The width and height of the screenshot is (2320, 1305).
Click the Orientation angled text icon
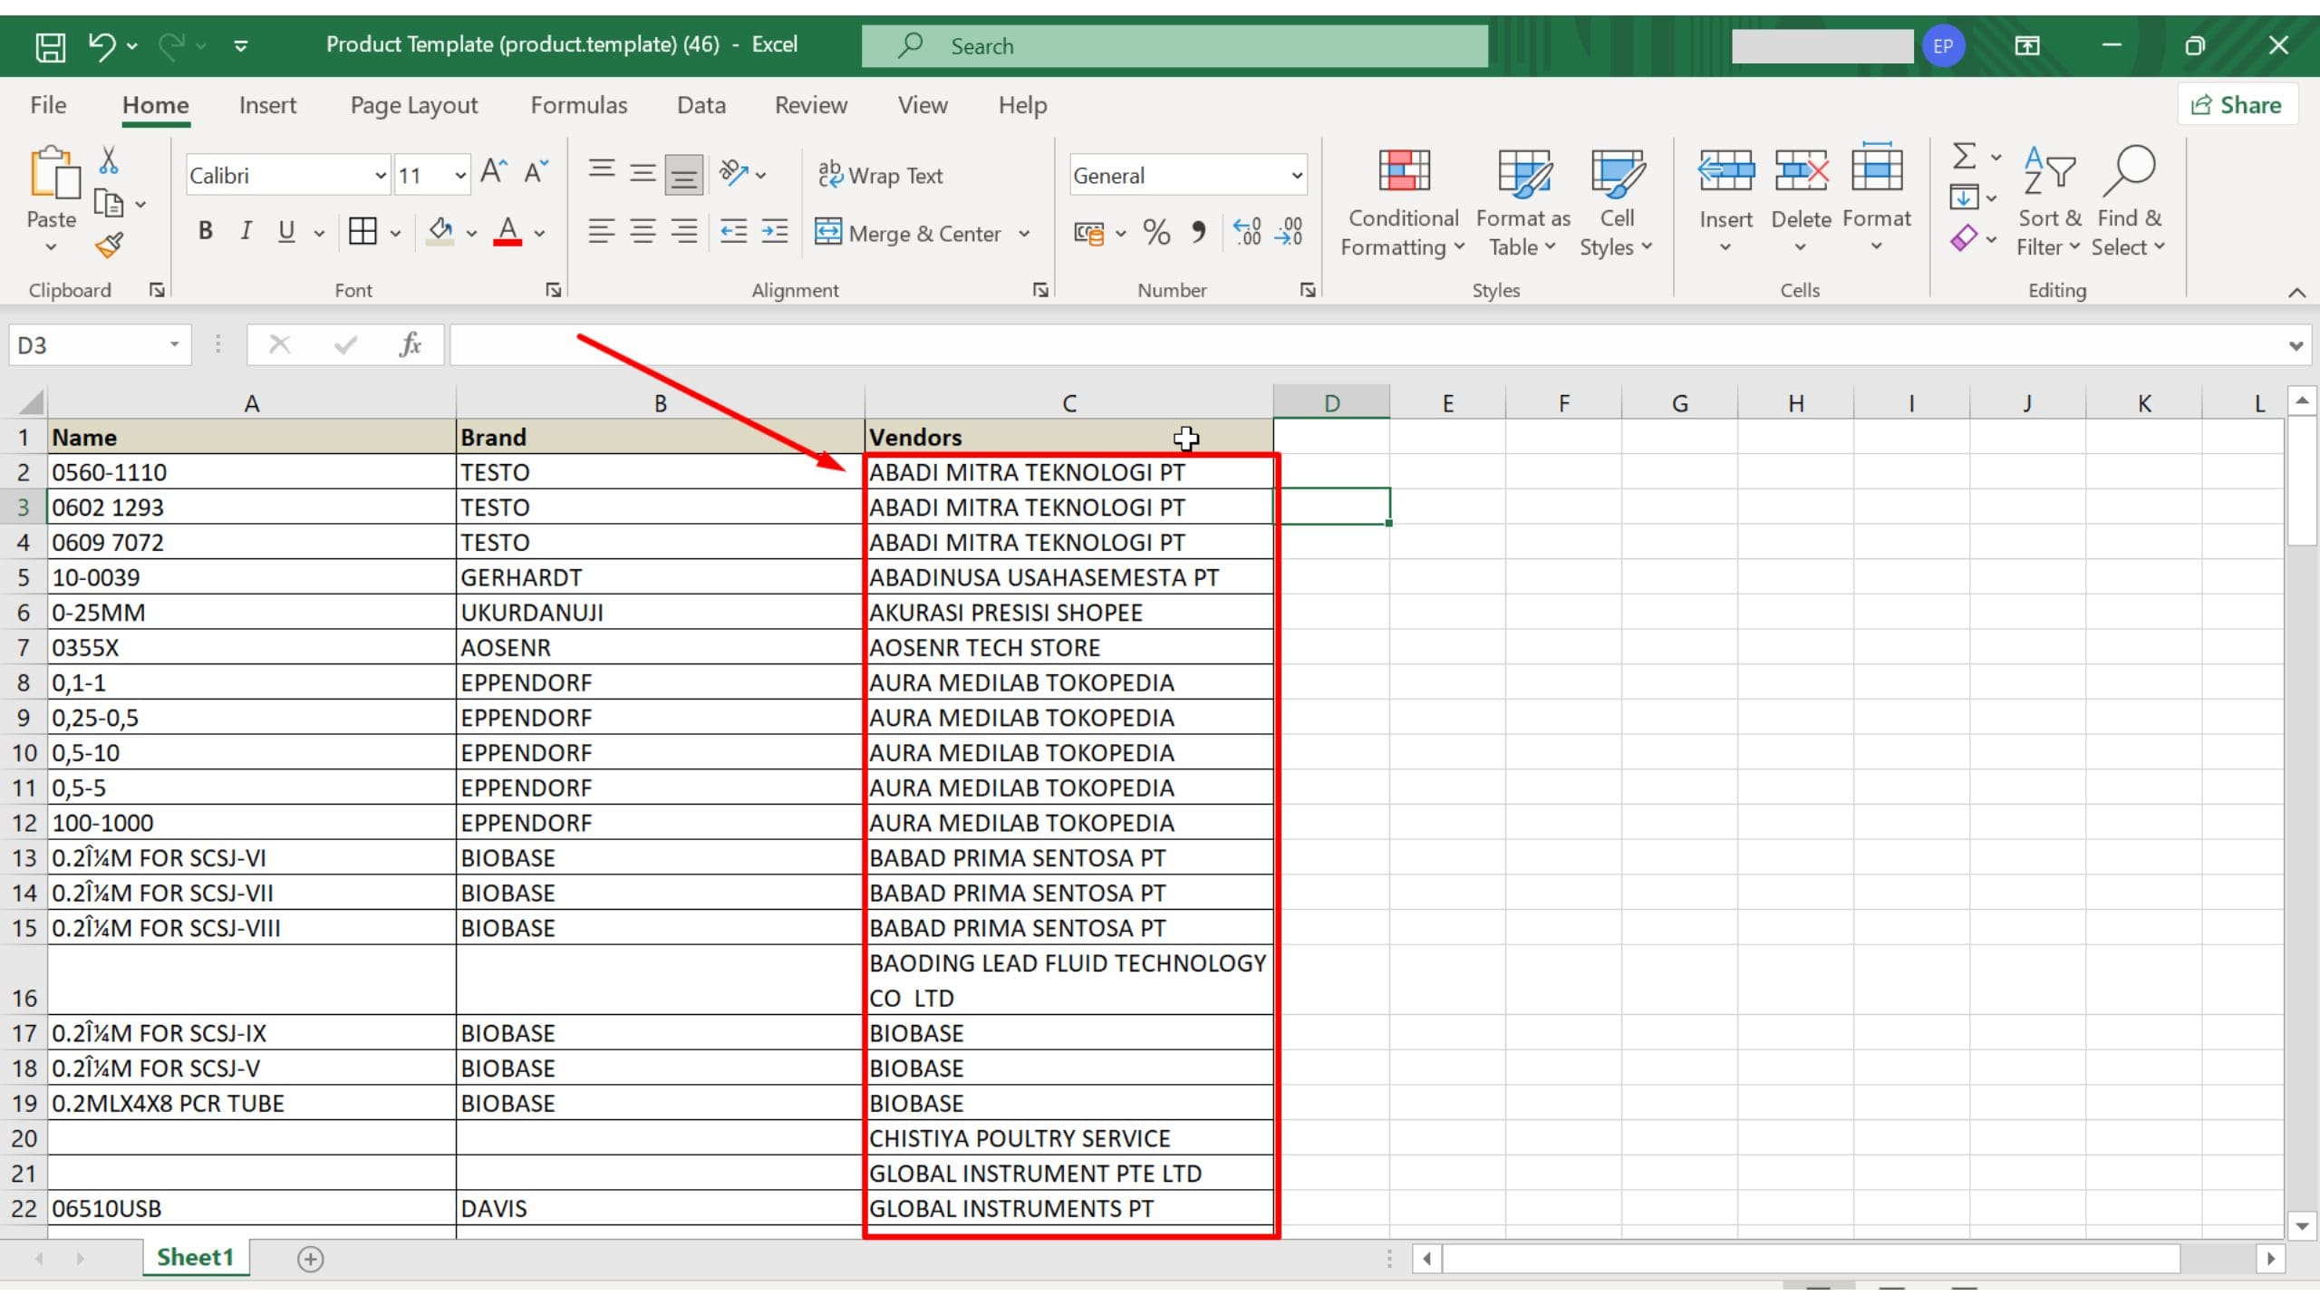click(x=733, y=172)
